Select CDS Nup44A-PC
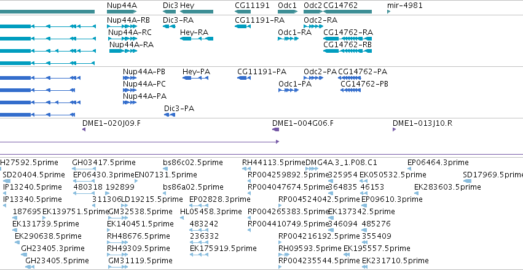The width and height of the screenshot is (523, 270). click(x=130, y=90)
